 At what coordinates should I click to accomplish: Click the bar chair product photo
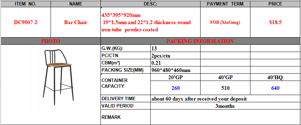(58, 77)
